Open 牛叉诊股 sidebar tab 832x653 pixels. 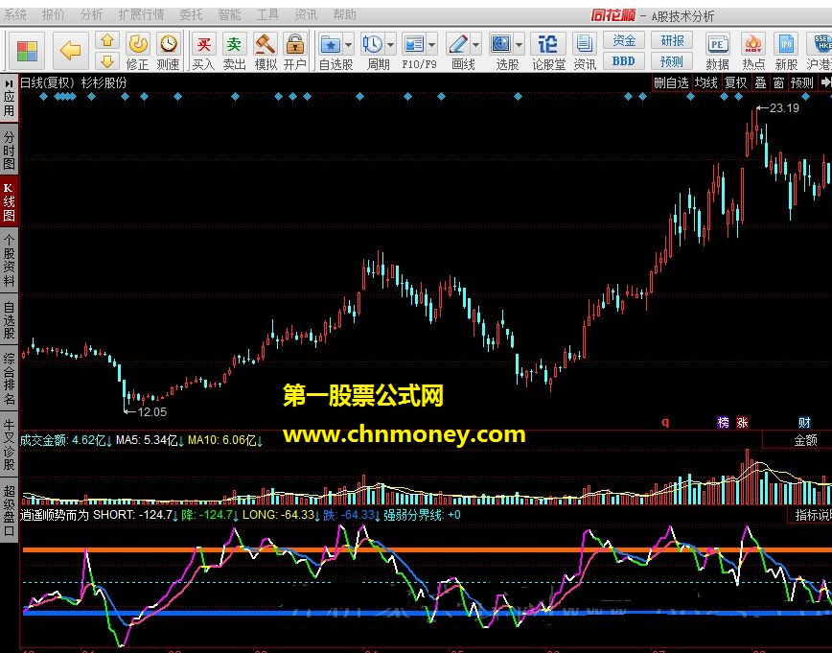pyautogui.click(x=9, y=444)
